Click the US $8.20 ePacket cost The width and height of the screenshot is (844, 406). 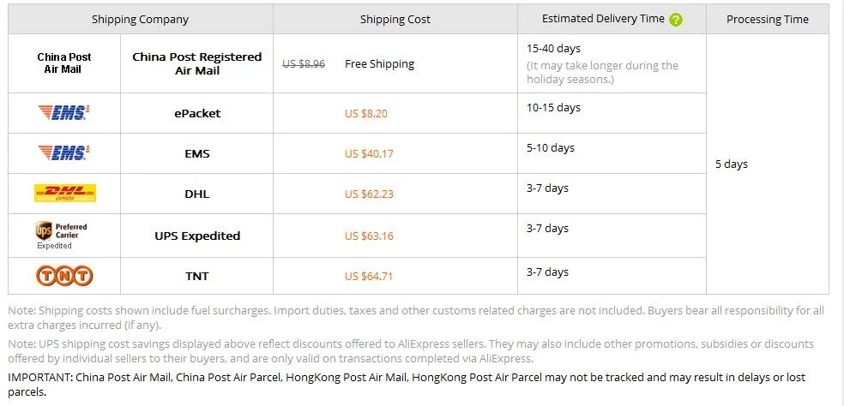[x=366, y=113]
